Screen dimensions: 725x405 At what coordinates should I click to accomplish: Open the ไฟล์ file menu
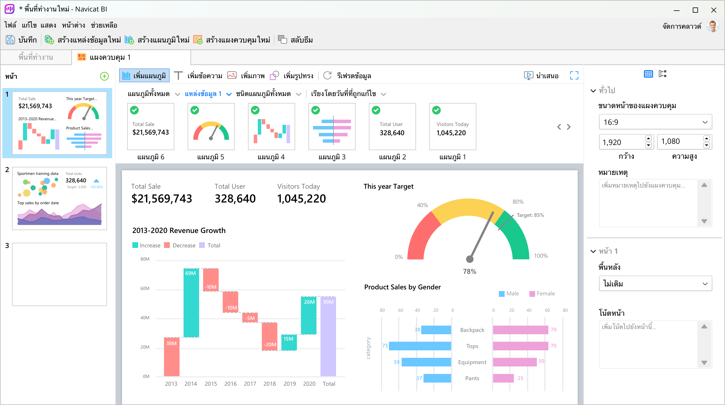coord(10,25)
